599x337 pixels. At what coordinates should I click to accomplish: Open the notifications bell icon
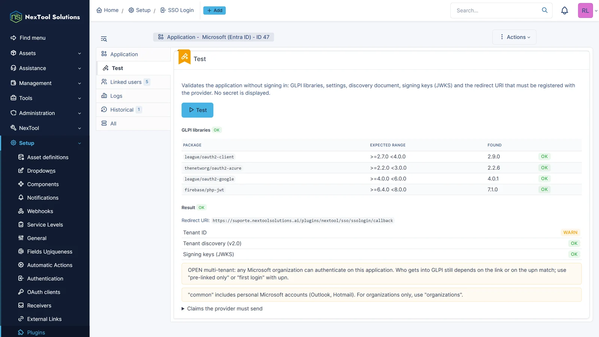click(x=565, y=10)
